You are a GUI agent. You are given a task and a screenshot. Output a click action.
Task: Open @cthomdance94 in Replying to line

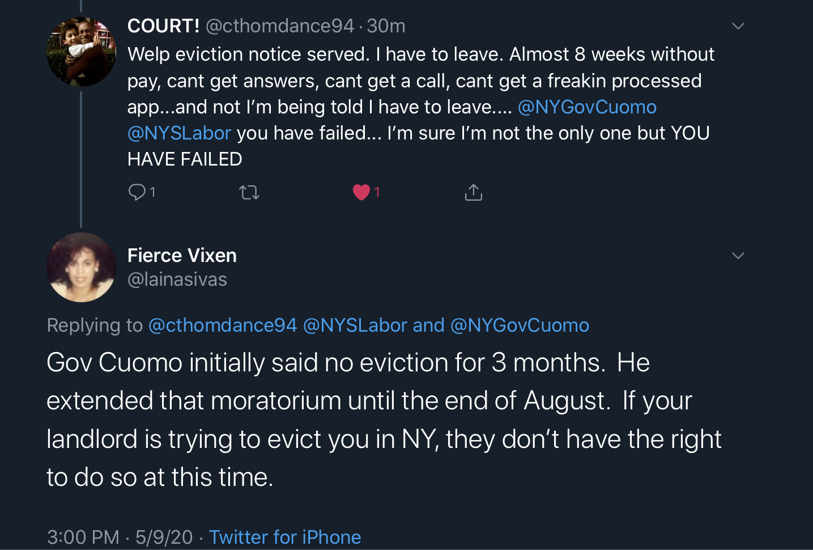pyautogui.click(x=223, y=325)
